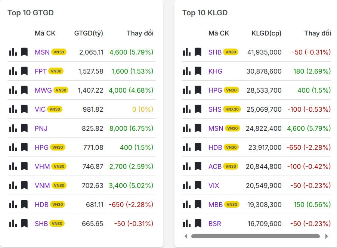Open the chart icon for VNM
Screen dimensions: 337x248
13,185
